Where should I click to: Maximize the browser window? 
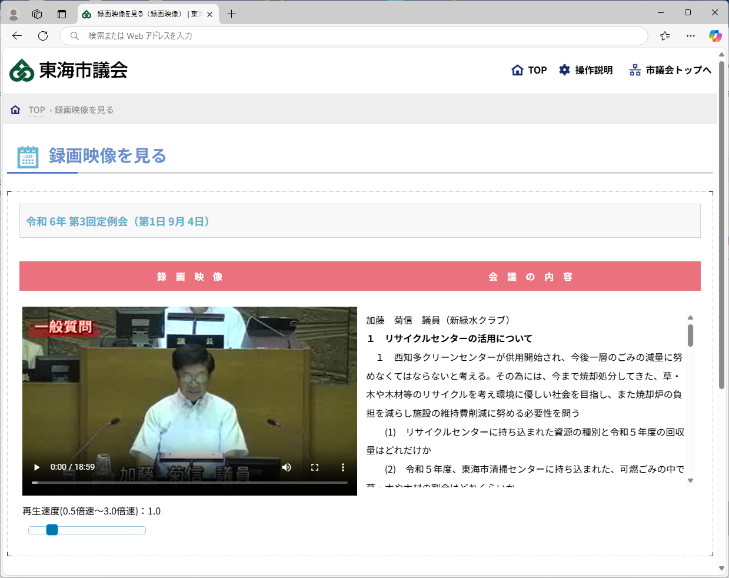click(x=688, y=13)
